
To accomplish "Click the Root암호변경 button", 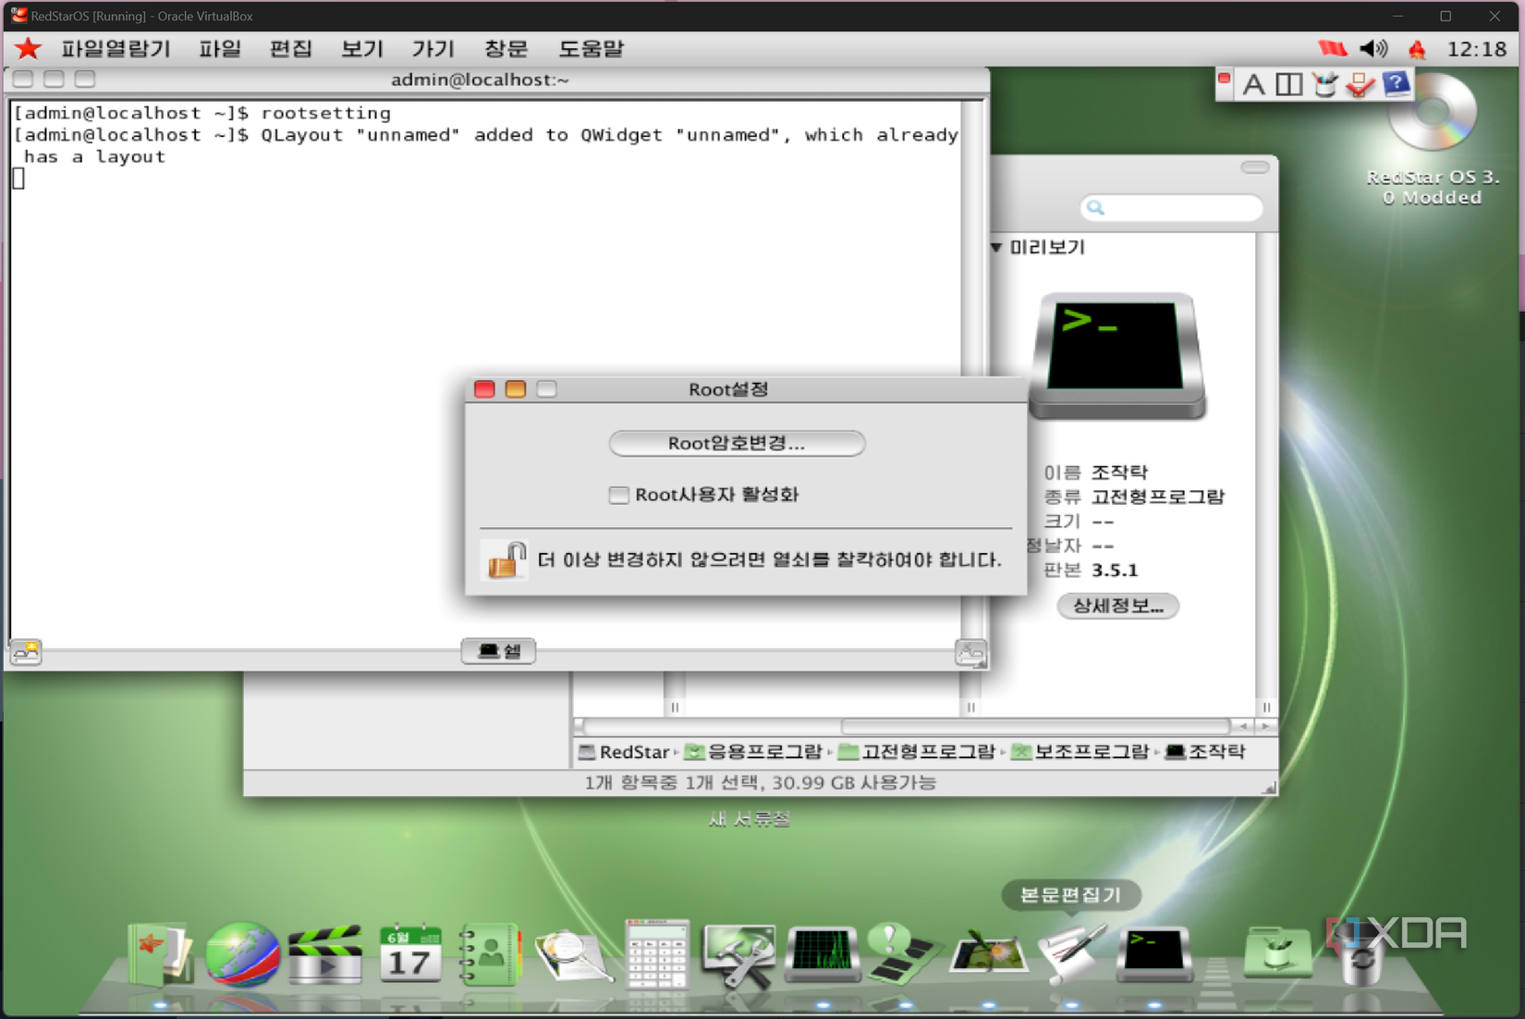I will (x=736, y=443).
